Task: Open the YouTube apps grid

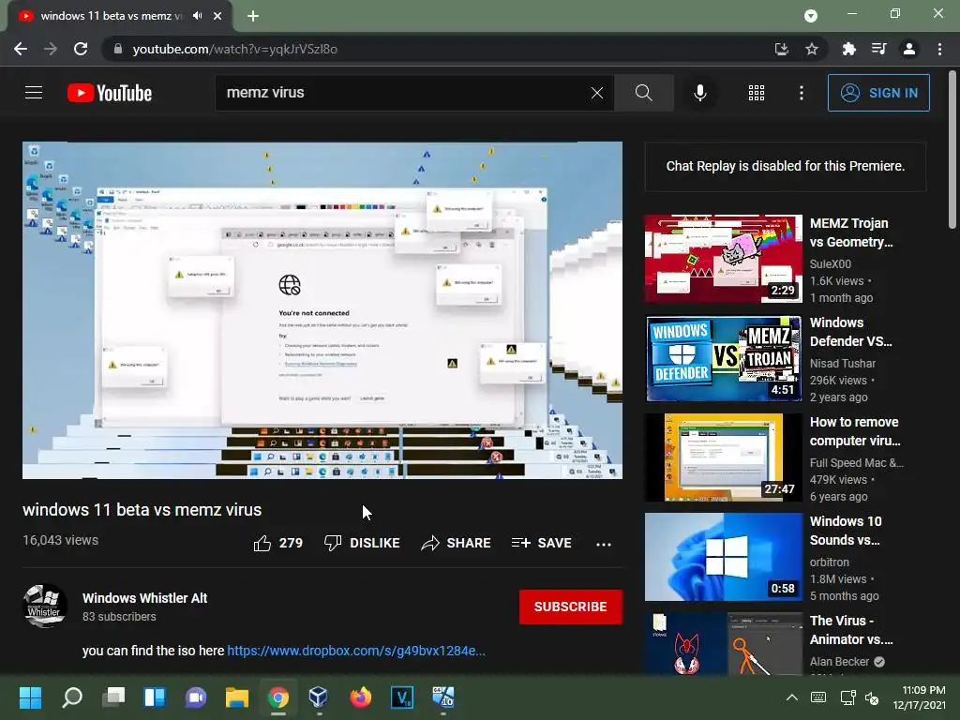Action: click(757, 93)
